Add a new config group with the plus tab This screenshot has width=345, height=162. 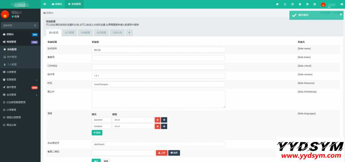(x=129, y=33)
